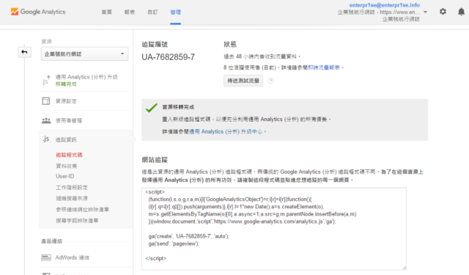Screen dimensions: 469x275
Task: Open 工作階段設定 submenu item
Action: pos(72,187)
